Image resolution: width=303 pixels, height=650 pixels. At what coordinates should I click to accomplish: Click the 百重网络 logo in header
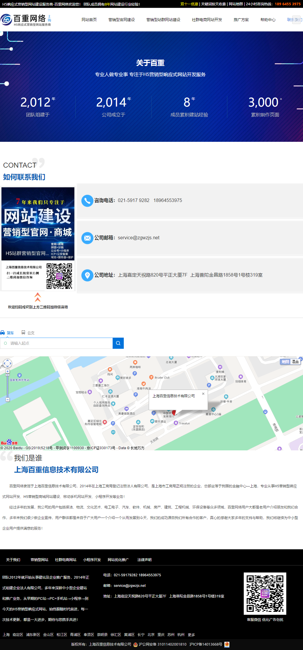[x=26, y=20]
